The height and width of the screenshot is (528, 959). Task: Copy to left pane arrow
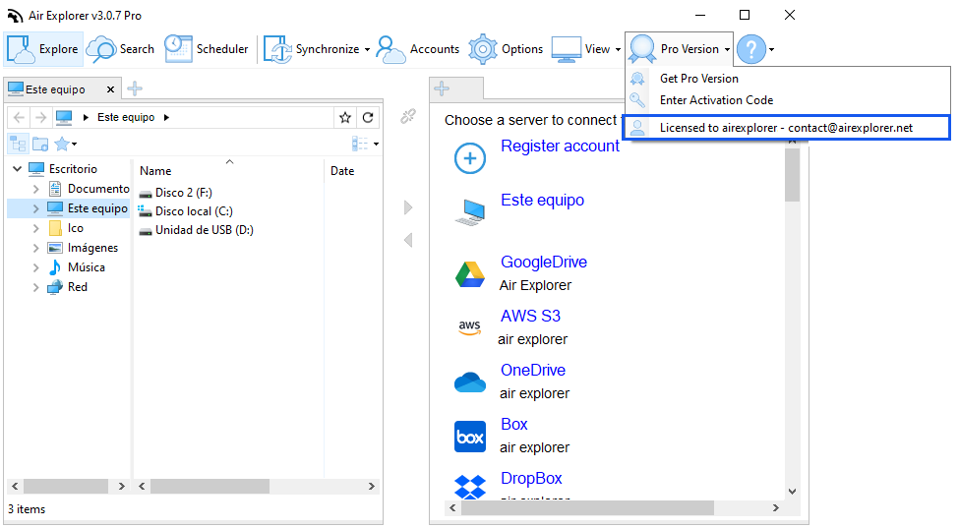coord(408,240)
